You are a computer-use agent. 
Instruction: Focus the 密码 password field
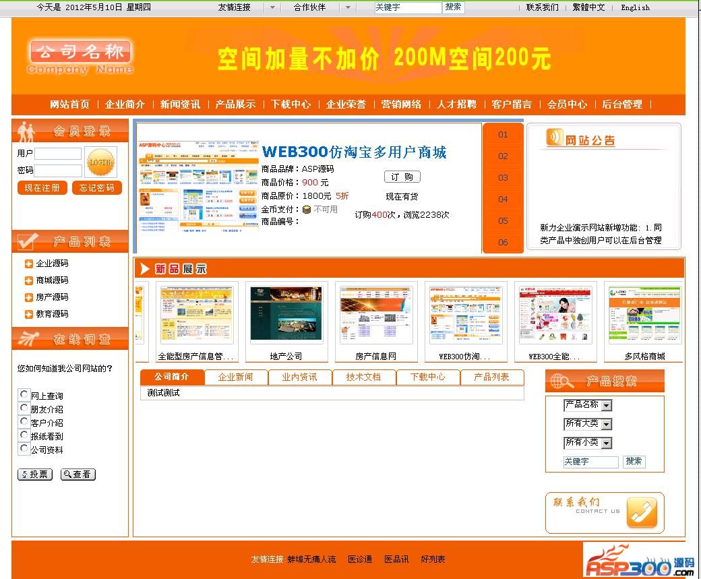tap(58, 171)
